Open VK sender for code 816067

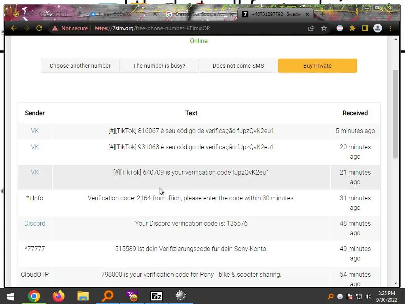click(35, 131)
